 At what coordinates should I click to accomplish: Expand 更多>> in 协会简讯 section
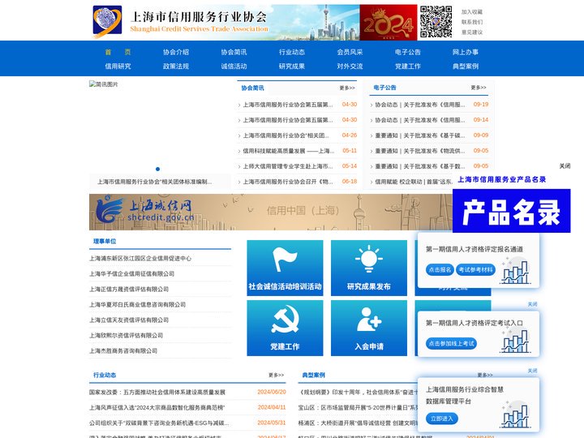tap(347, 88)
